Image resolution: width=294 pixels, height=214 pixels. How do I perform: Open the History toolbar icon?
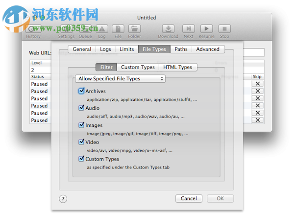coord(34,29)
